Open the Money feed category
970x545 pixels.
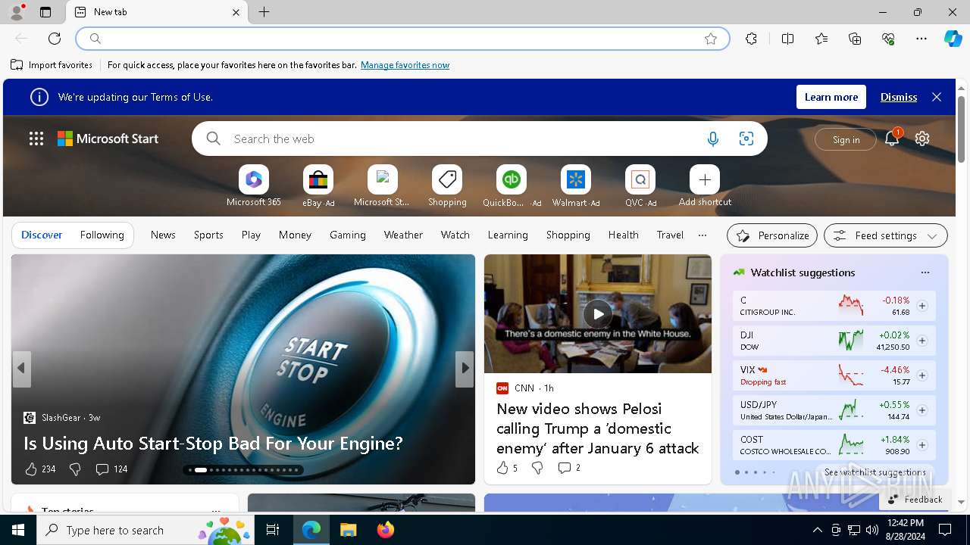[295, 235]
